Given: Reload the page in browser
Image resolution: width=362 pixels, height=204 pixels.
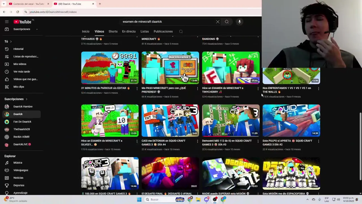Looking at the screenshot, I should pos(18,12).
